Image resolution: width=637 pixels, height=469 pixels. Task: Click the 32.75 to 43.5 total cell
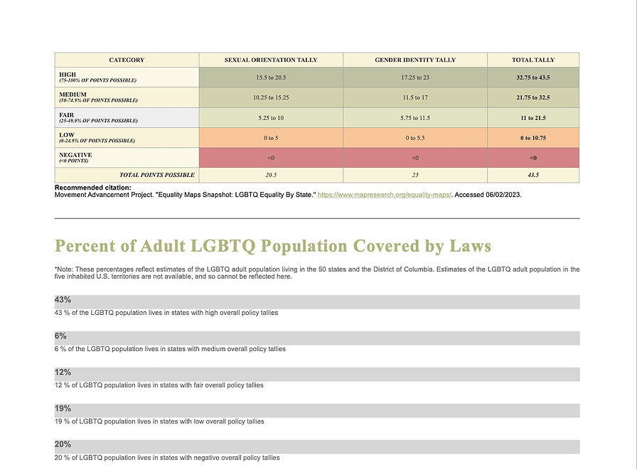[x=533, y=77]
